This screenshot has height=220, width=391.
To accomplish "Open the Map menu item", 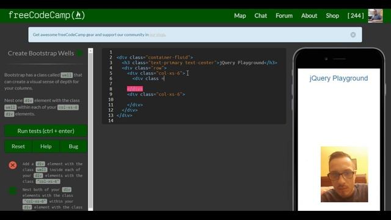I will pos(240,16).
